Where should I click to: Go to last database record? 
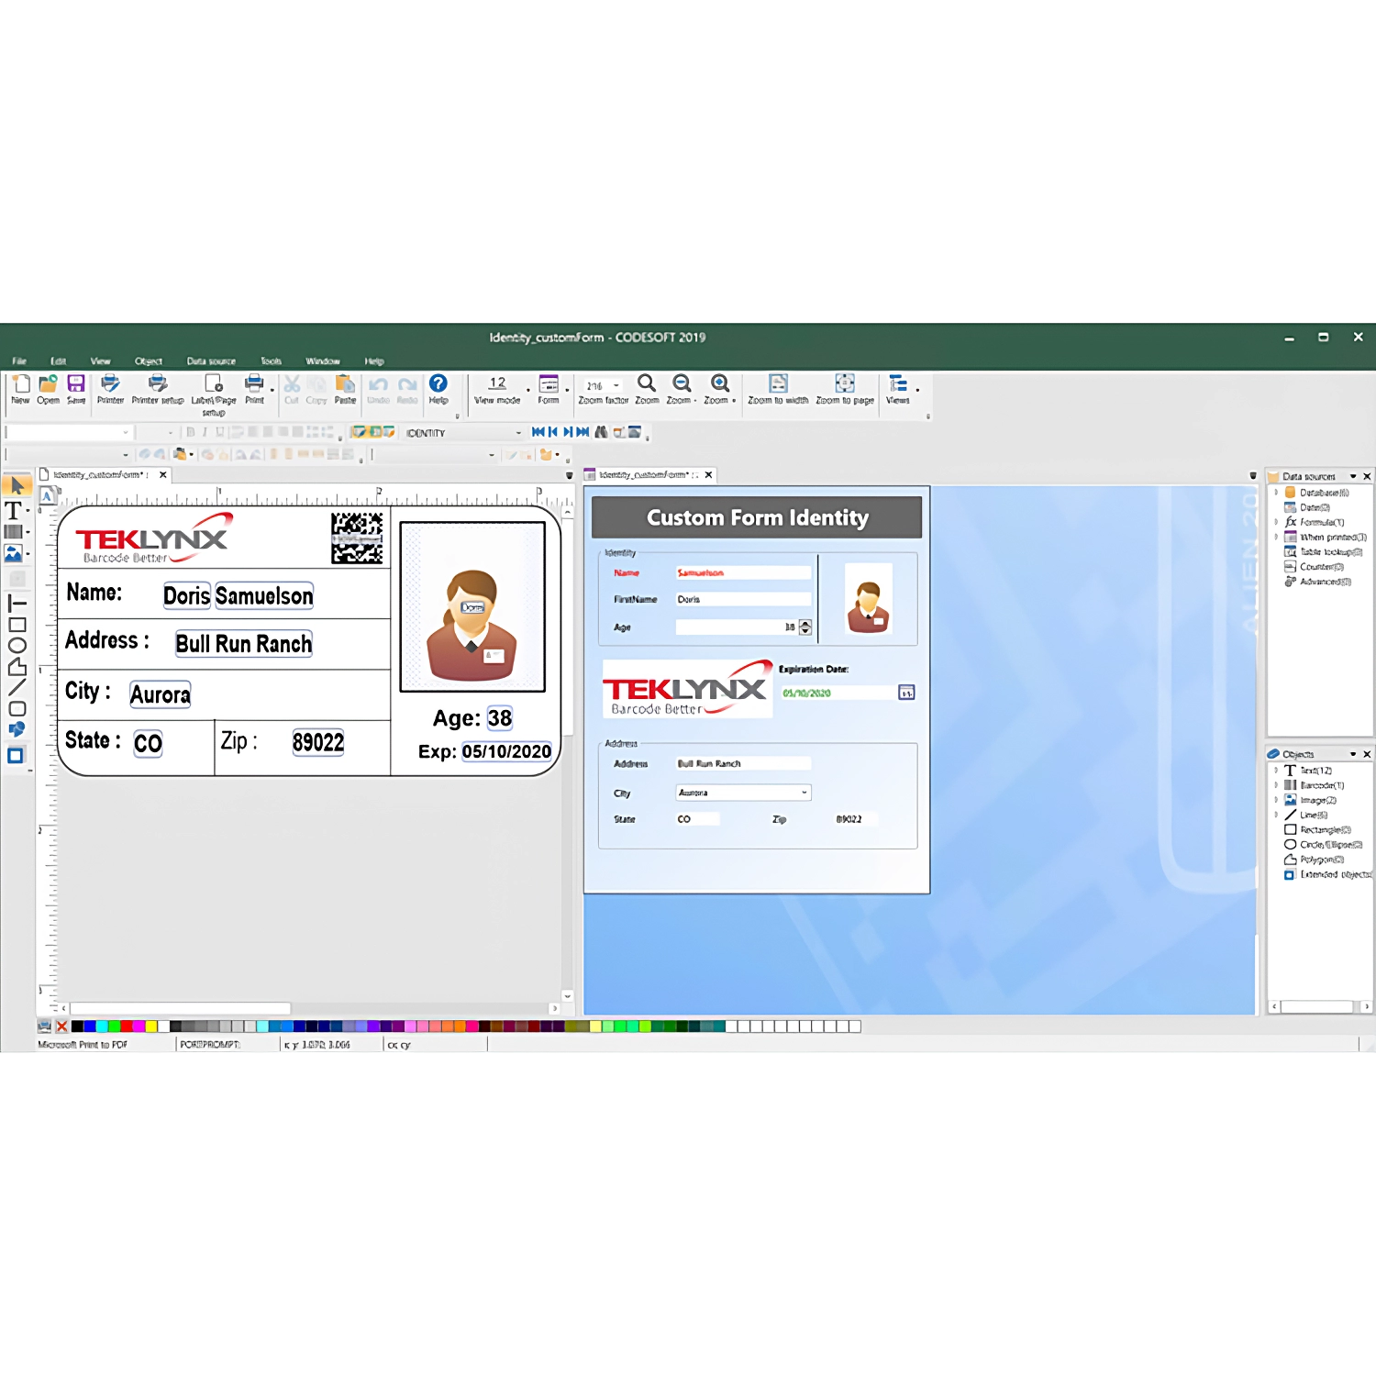pos(583,432)
